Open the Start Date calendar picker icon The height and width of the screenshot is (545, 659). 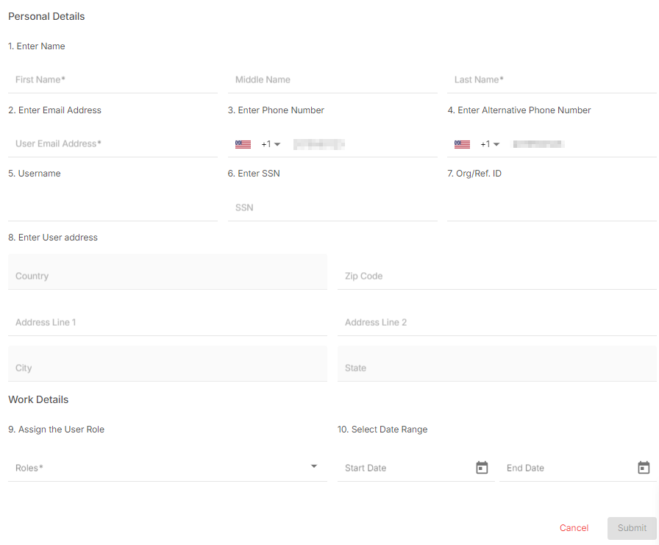click(482, 468)
